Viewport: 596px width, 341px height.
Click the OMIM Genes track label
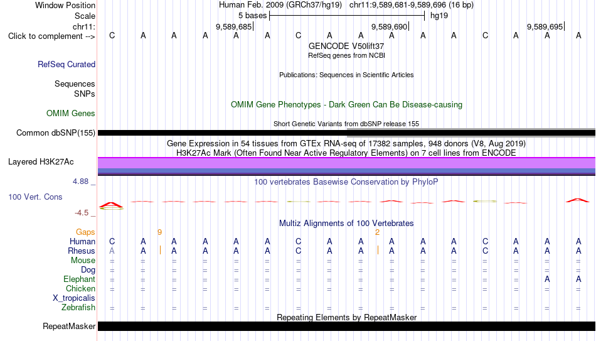click(x=70, y=114)
